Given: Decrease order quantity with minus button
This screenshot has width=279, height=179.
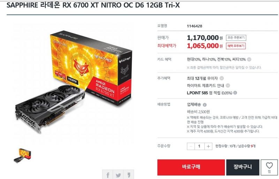Looking at the screenshot, I should point(191,146).
